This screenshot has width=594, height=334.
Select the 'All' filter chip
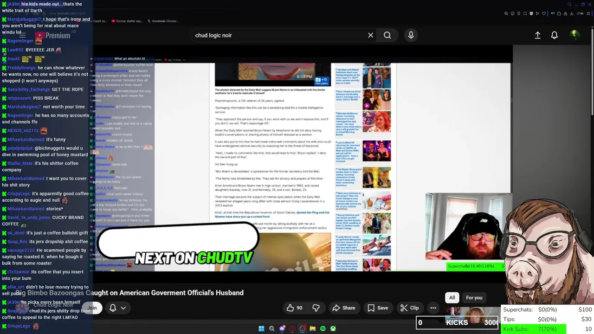pos(452,298)
